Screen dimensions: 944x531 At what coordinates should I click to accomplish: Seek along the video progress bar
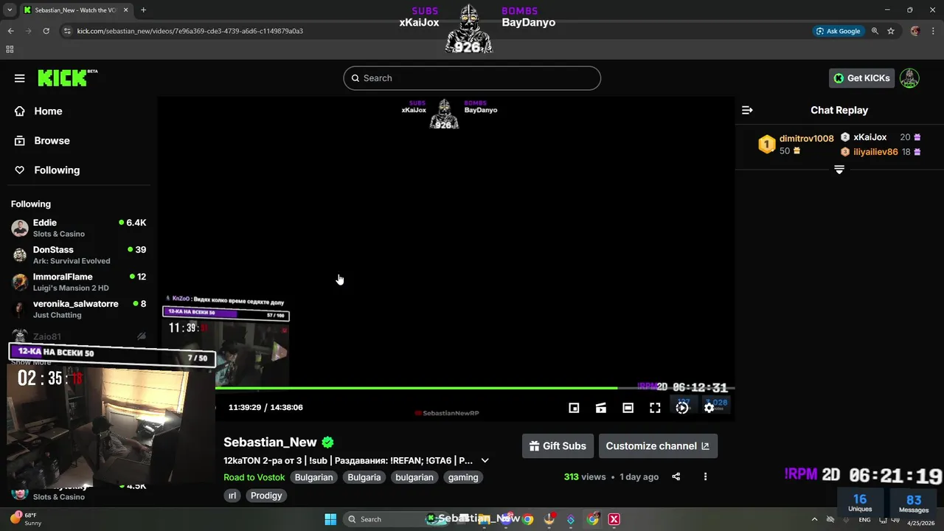pos(446,388)
